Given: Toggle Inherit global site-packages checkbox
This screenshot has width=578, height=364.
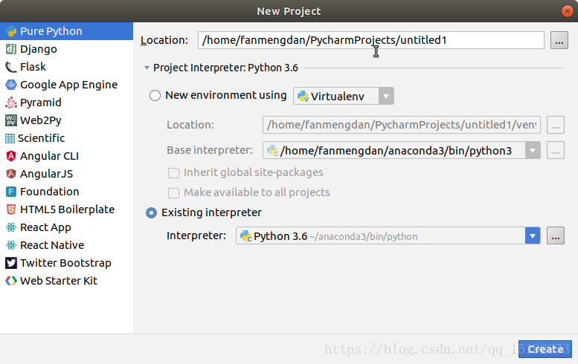Looking at the screenshot, I should click(x=173, y=172).
